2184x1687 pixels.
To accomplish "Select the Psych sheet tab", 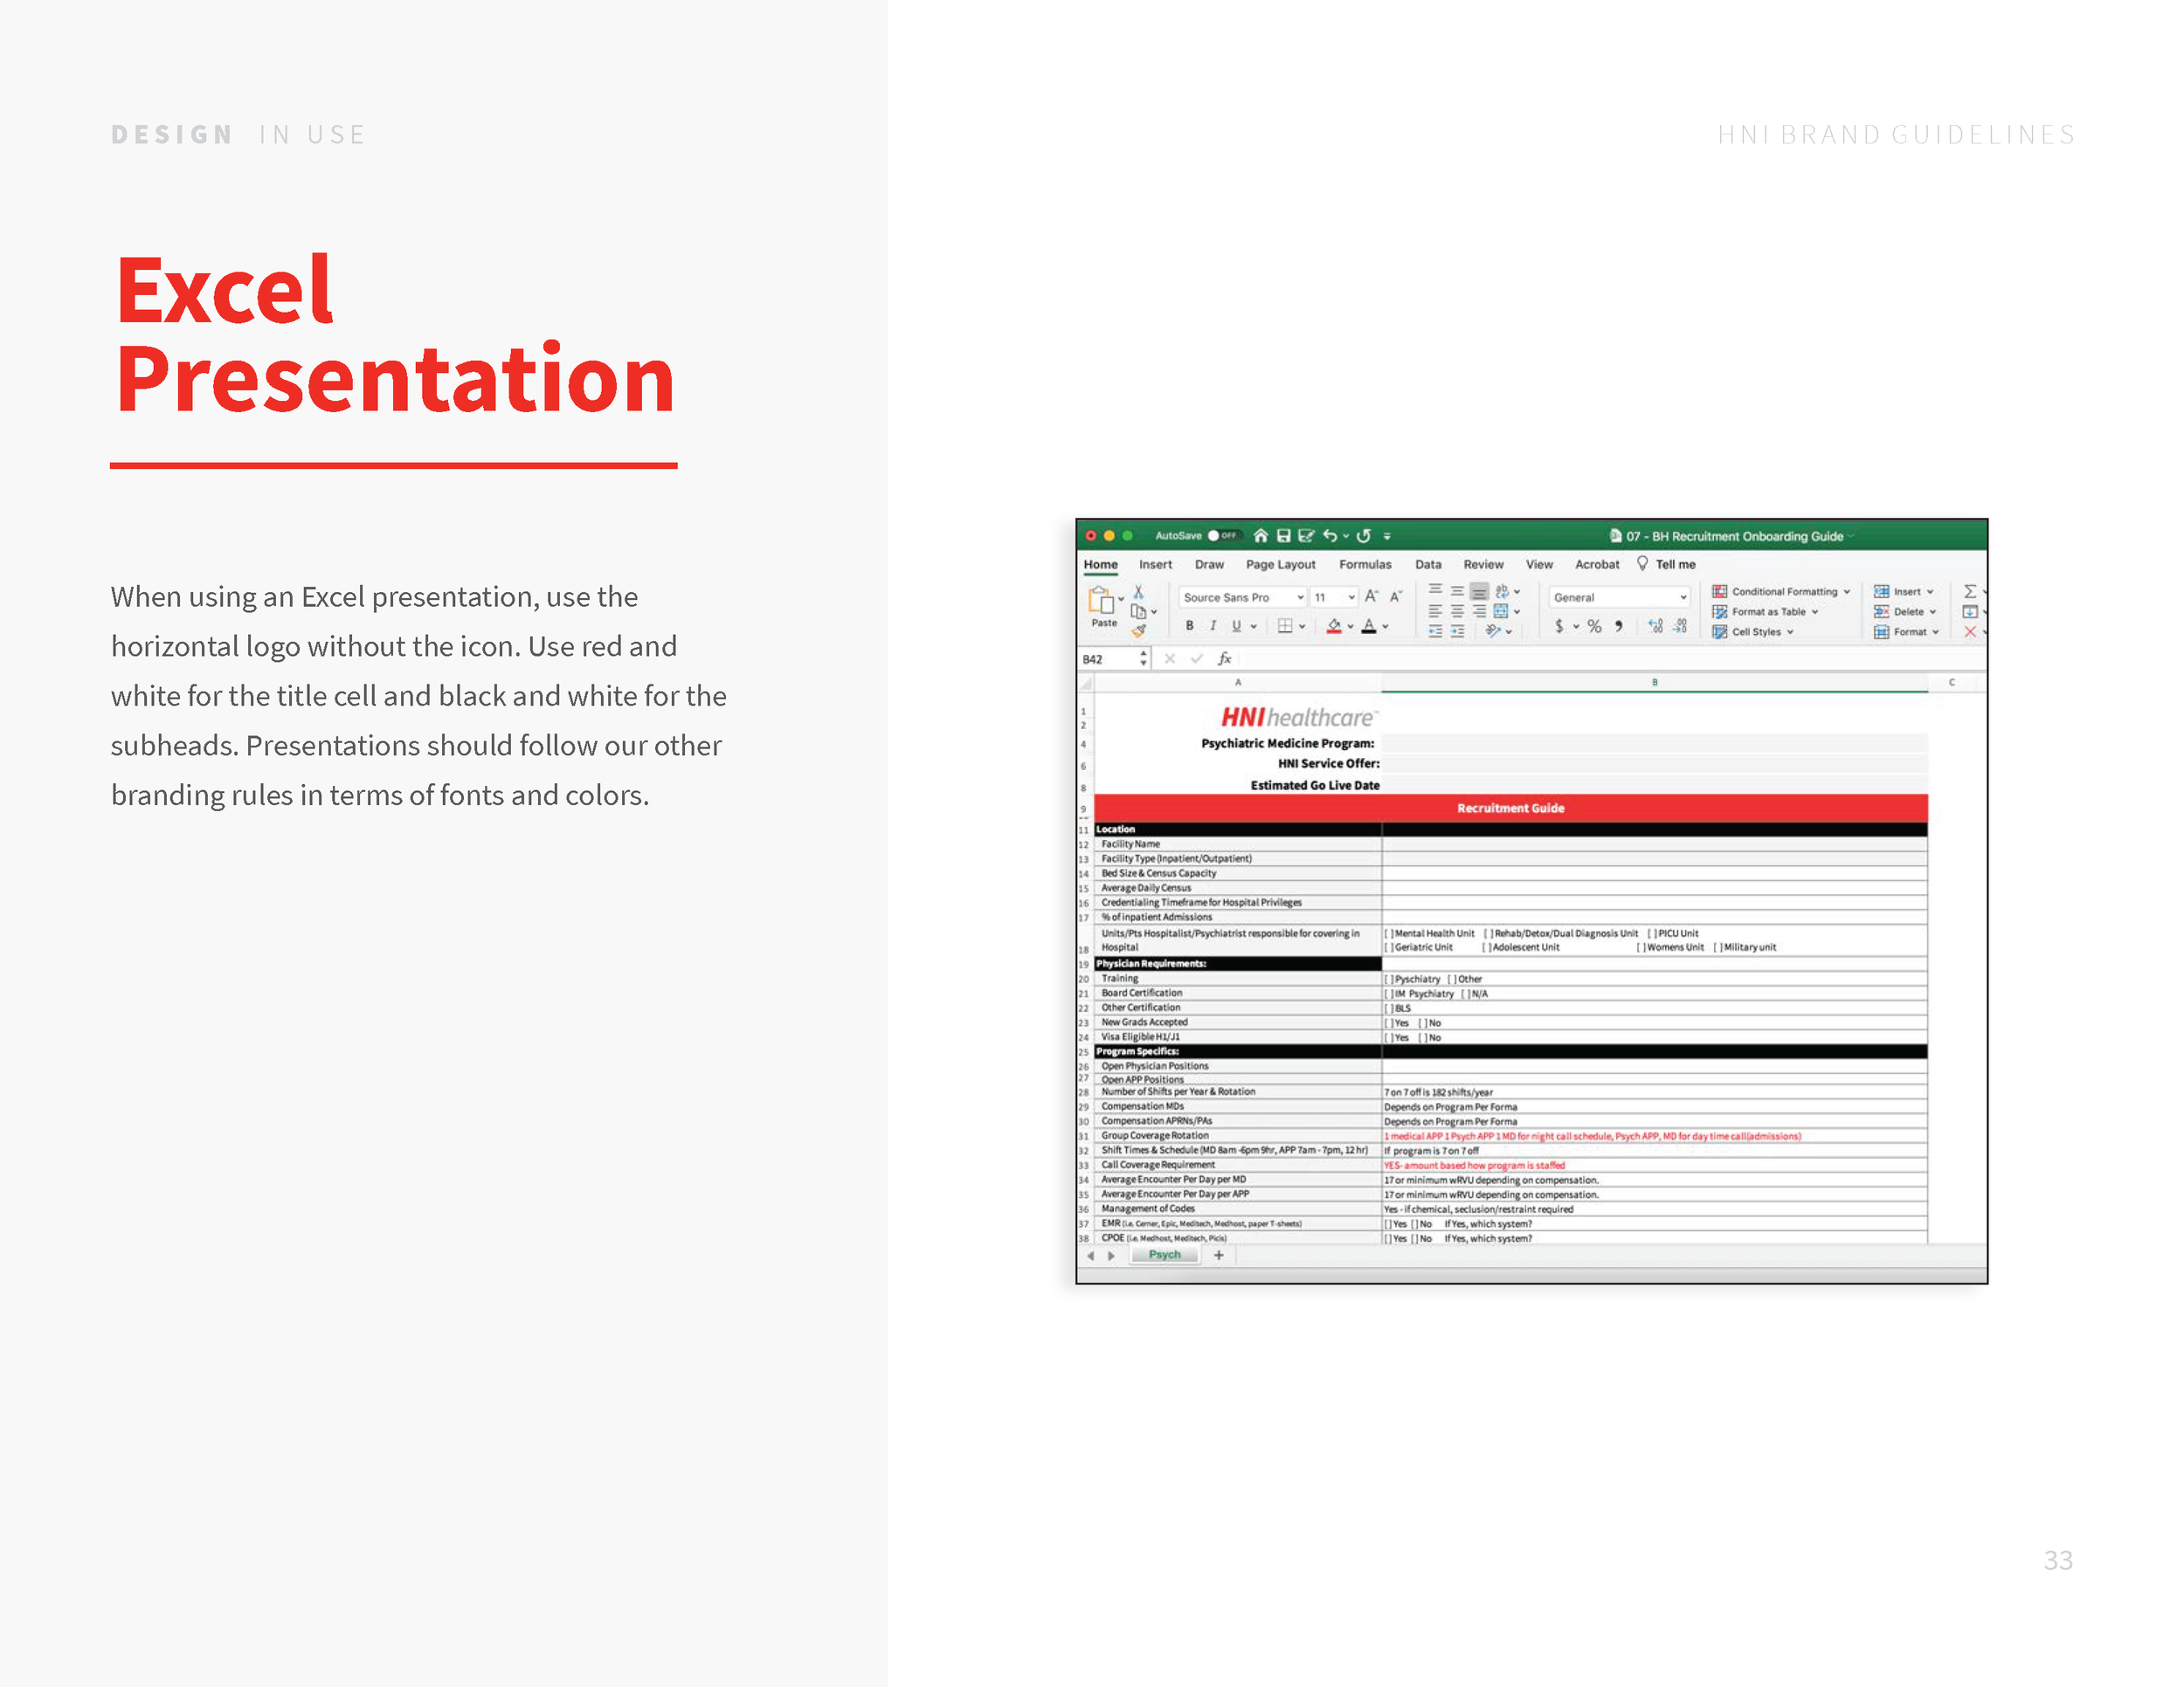I will [x=1164, y=1256].
